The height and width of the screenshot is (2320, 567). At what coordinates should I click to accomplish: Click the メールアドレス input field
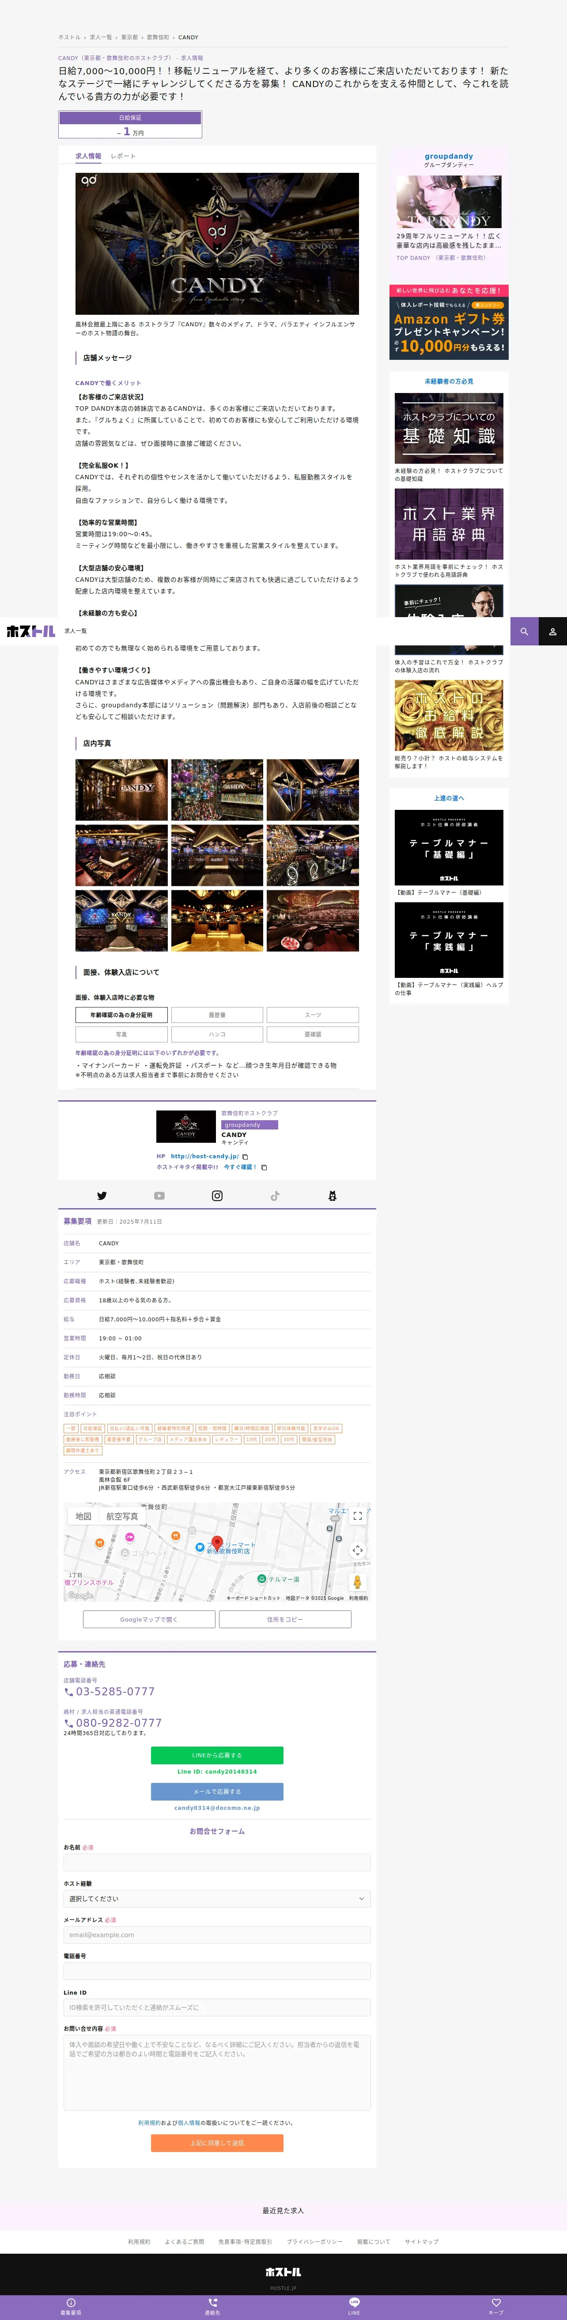tap(217, 1935)
